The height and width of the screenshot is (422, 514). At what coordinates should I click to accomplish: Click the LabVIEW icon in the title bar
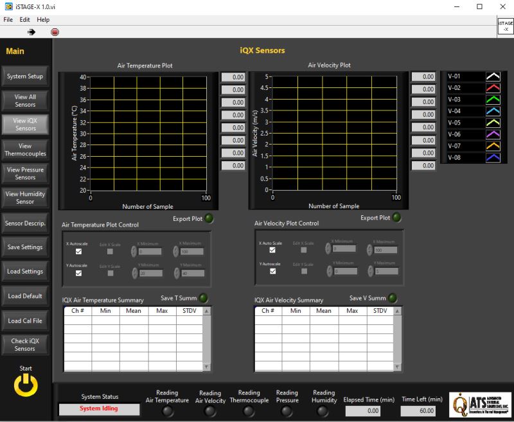[9, 6]
